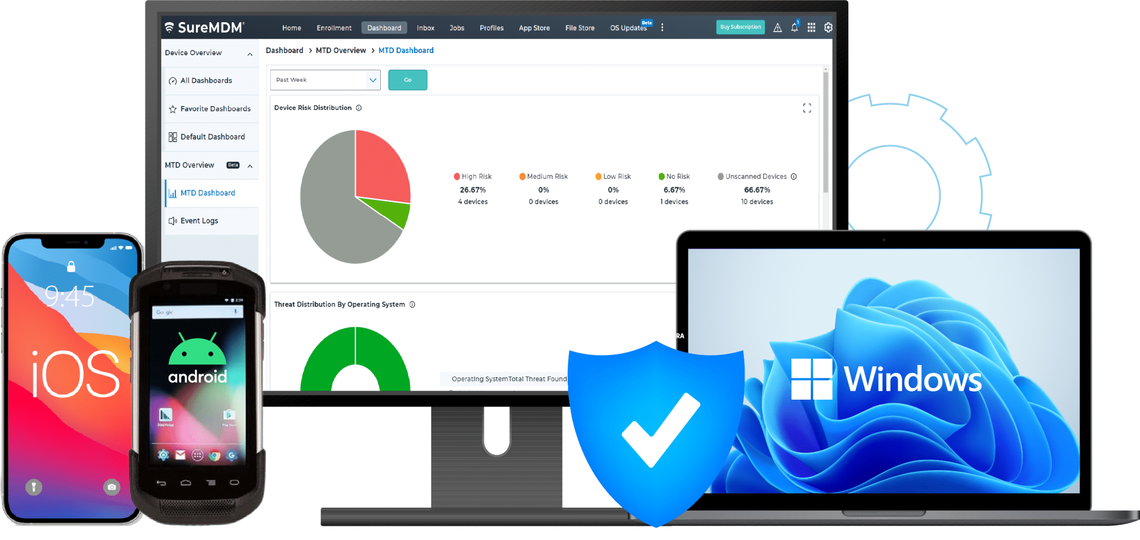This screenshot has width=1140, height=540.
Task: Toggle the Low Risk legend swatch
Action: (x=598, y=176)
